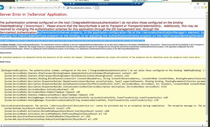Viewport: 210px width, 127px height.
Task: Click the highlighted 'Description:' line
Action: 72,41
